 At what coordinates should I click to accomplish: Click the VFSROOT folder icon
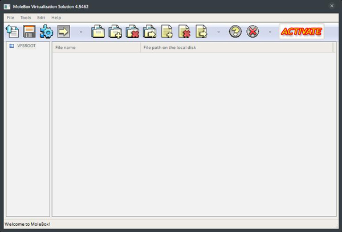pos(12,45)
